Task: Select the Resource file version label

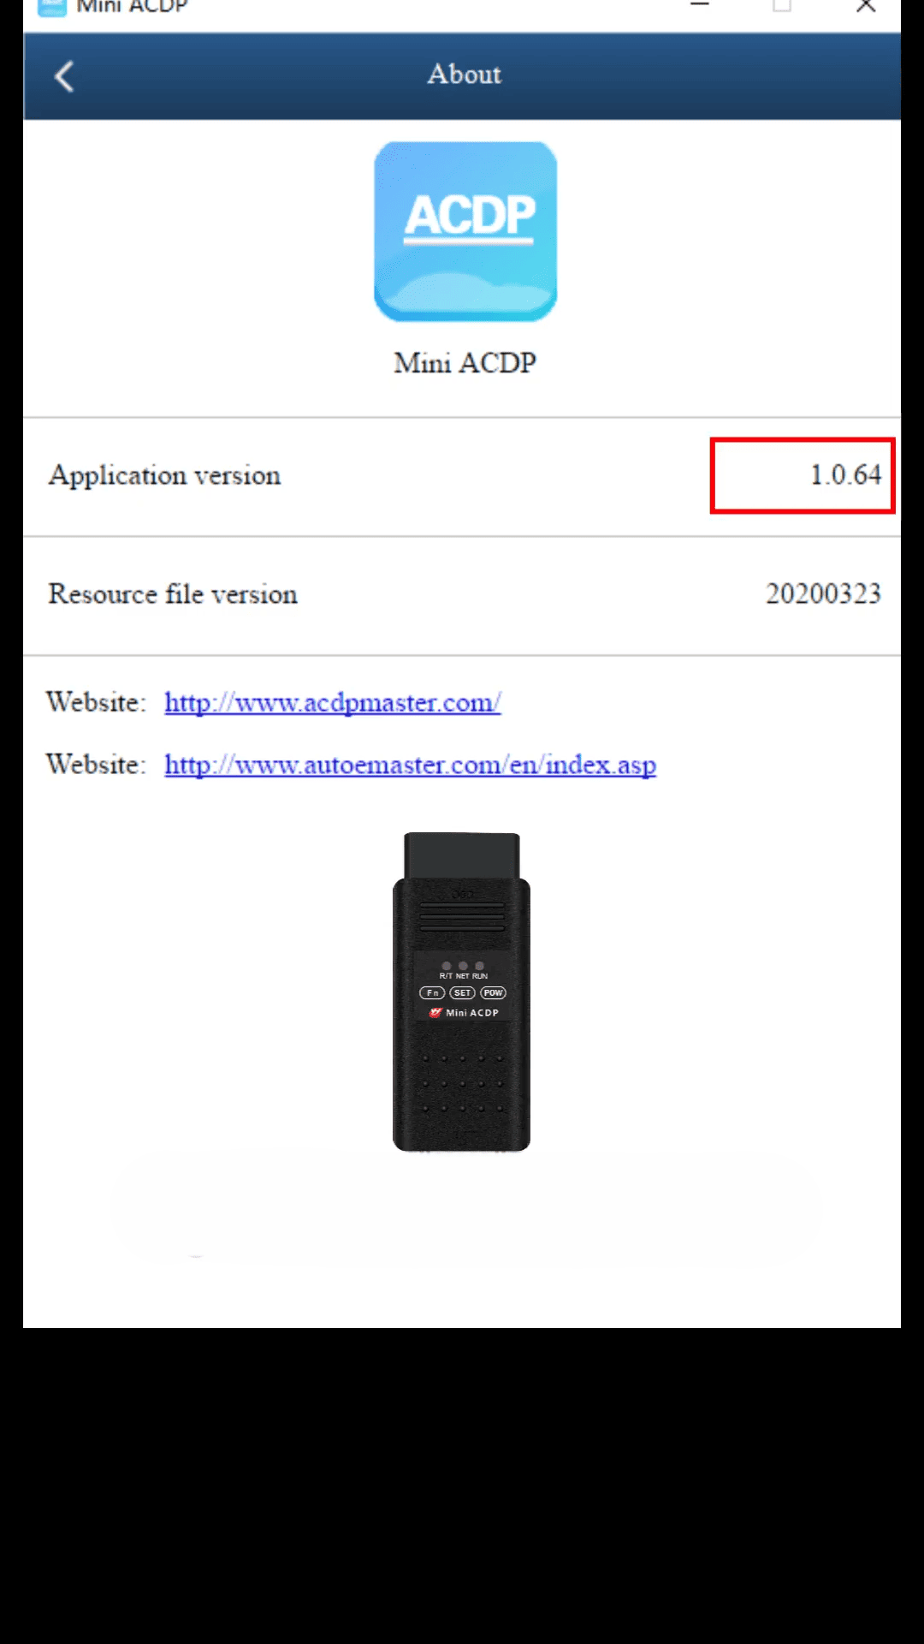Action: [173, 594]
